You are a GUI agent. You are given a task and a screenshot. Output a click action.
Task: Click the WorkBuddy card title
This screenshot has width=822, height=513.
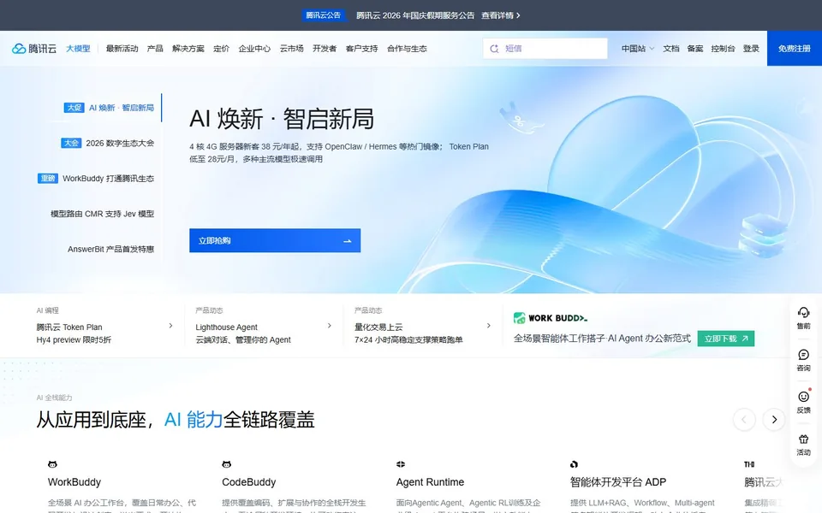[74, 482]
